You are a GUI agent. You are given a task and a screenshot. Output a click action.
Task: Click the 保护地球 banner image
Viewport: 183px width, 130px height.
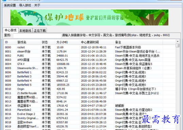tap(89, 17)
